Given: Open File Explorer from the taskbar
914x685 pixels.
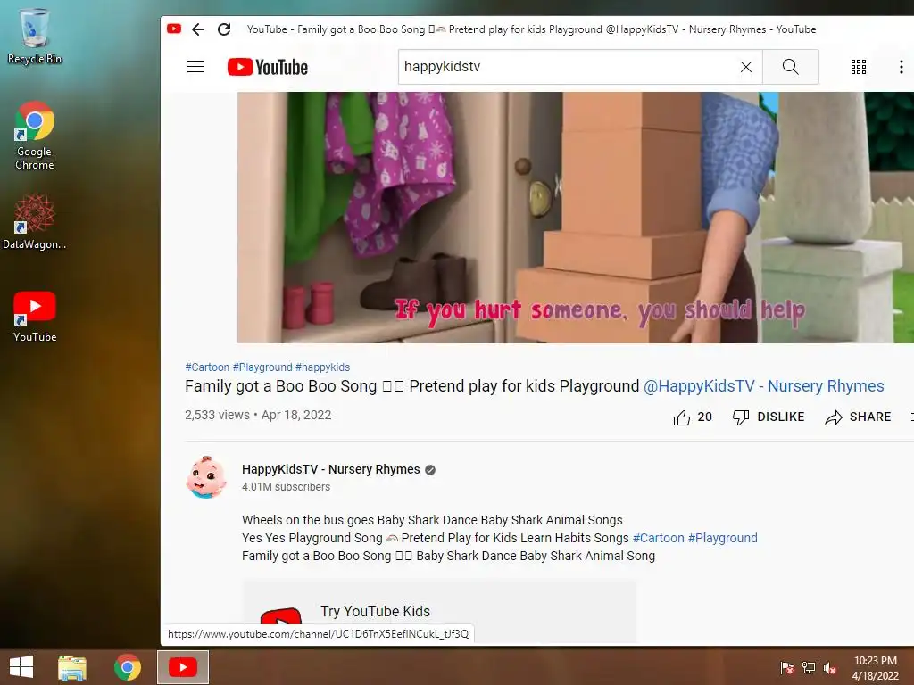Looking at the screenshot, I should (x=72, y=667).
